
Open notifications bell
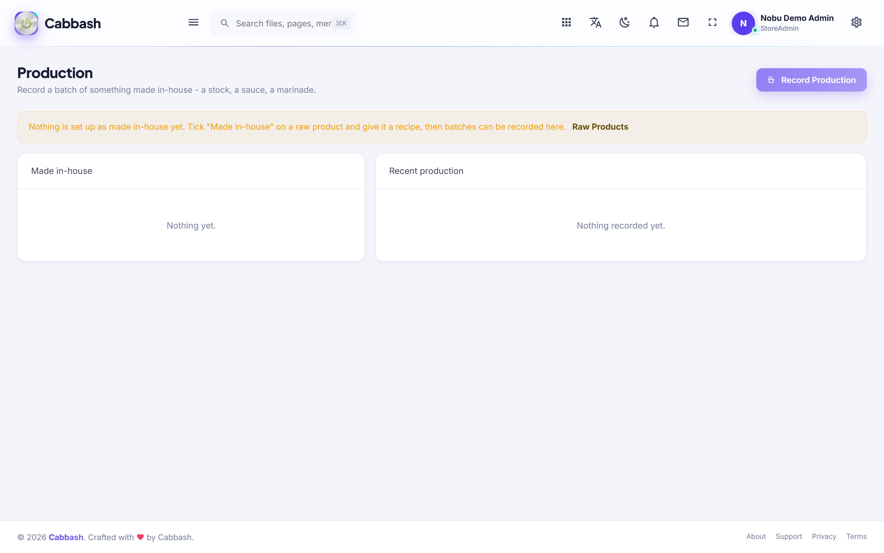(x=654, y=23)
